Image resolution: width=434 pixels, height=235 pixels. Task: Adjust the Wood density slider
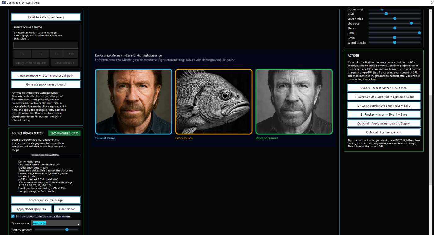pos(394,42)
